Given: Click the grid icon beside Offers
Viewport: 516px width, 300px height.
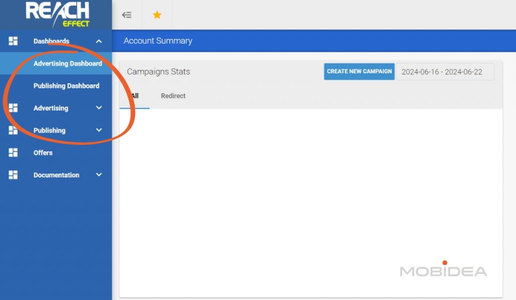Looking at the screenshot, I should tap(13, 153).
